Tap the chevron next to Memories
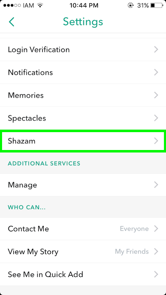166x295 pixels. point(156,95)
